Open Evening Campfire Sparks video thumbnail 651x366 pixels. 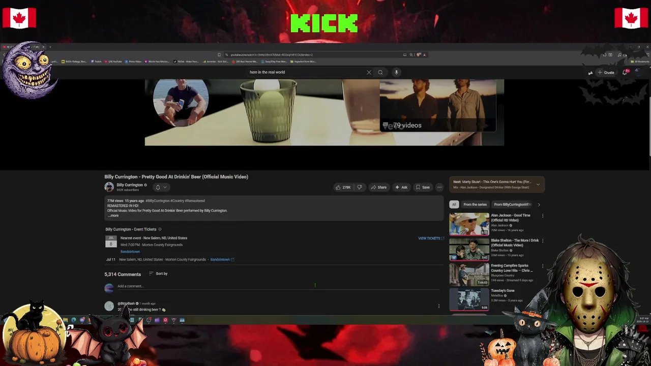click(x=469, y=274)
